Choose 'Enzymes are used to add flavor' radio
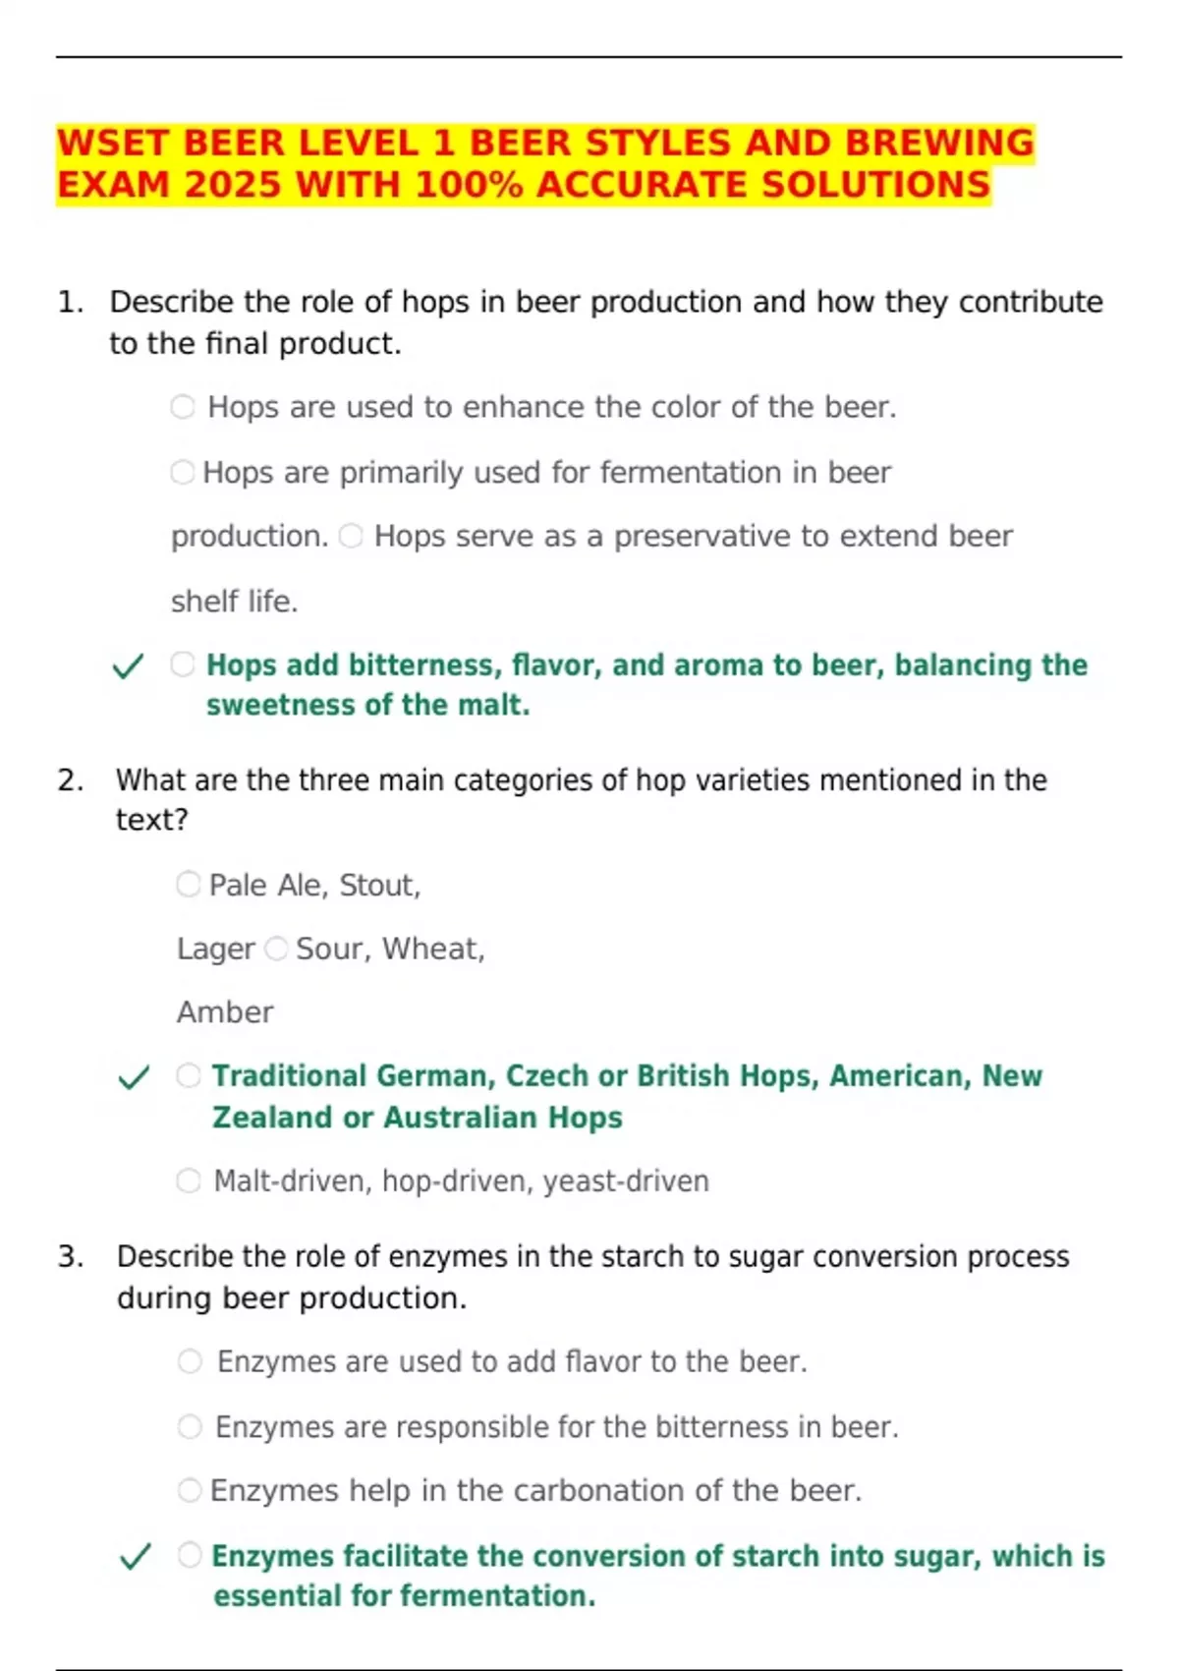The image size is (1179, 1671). tap(190, 1361)
